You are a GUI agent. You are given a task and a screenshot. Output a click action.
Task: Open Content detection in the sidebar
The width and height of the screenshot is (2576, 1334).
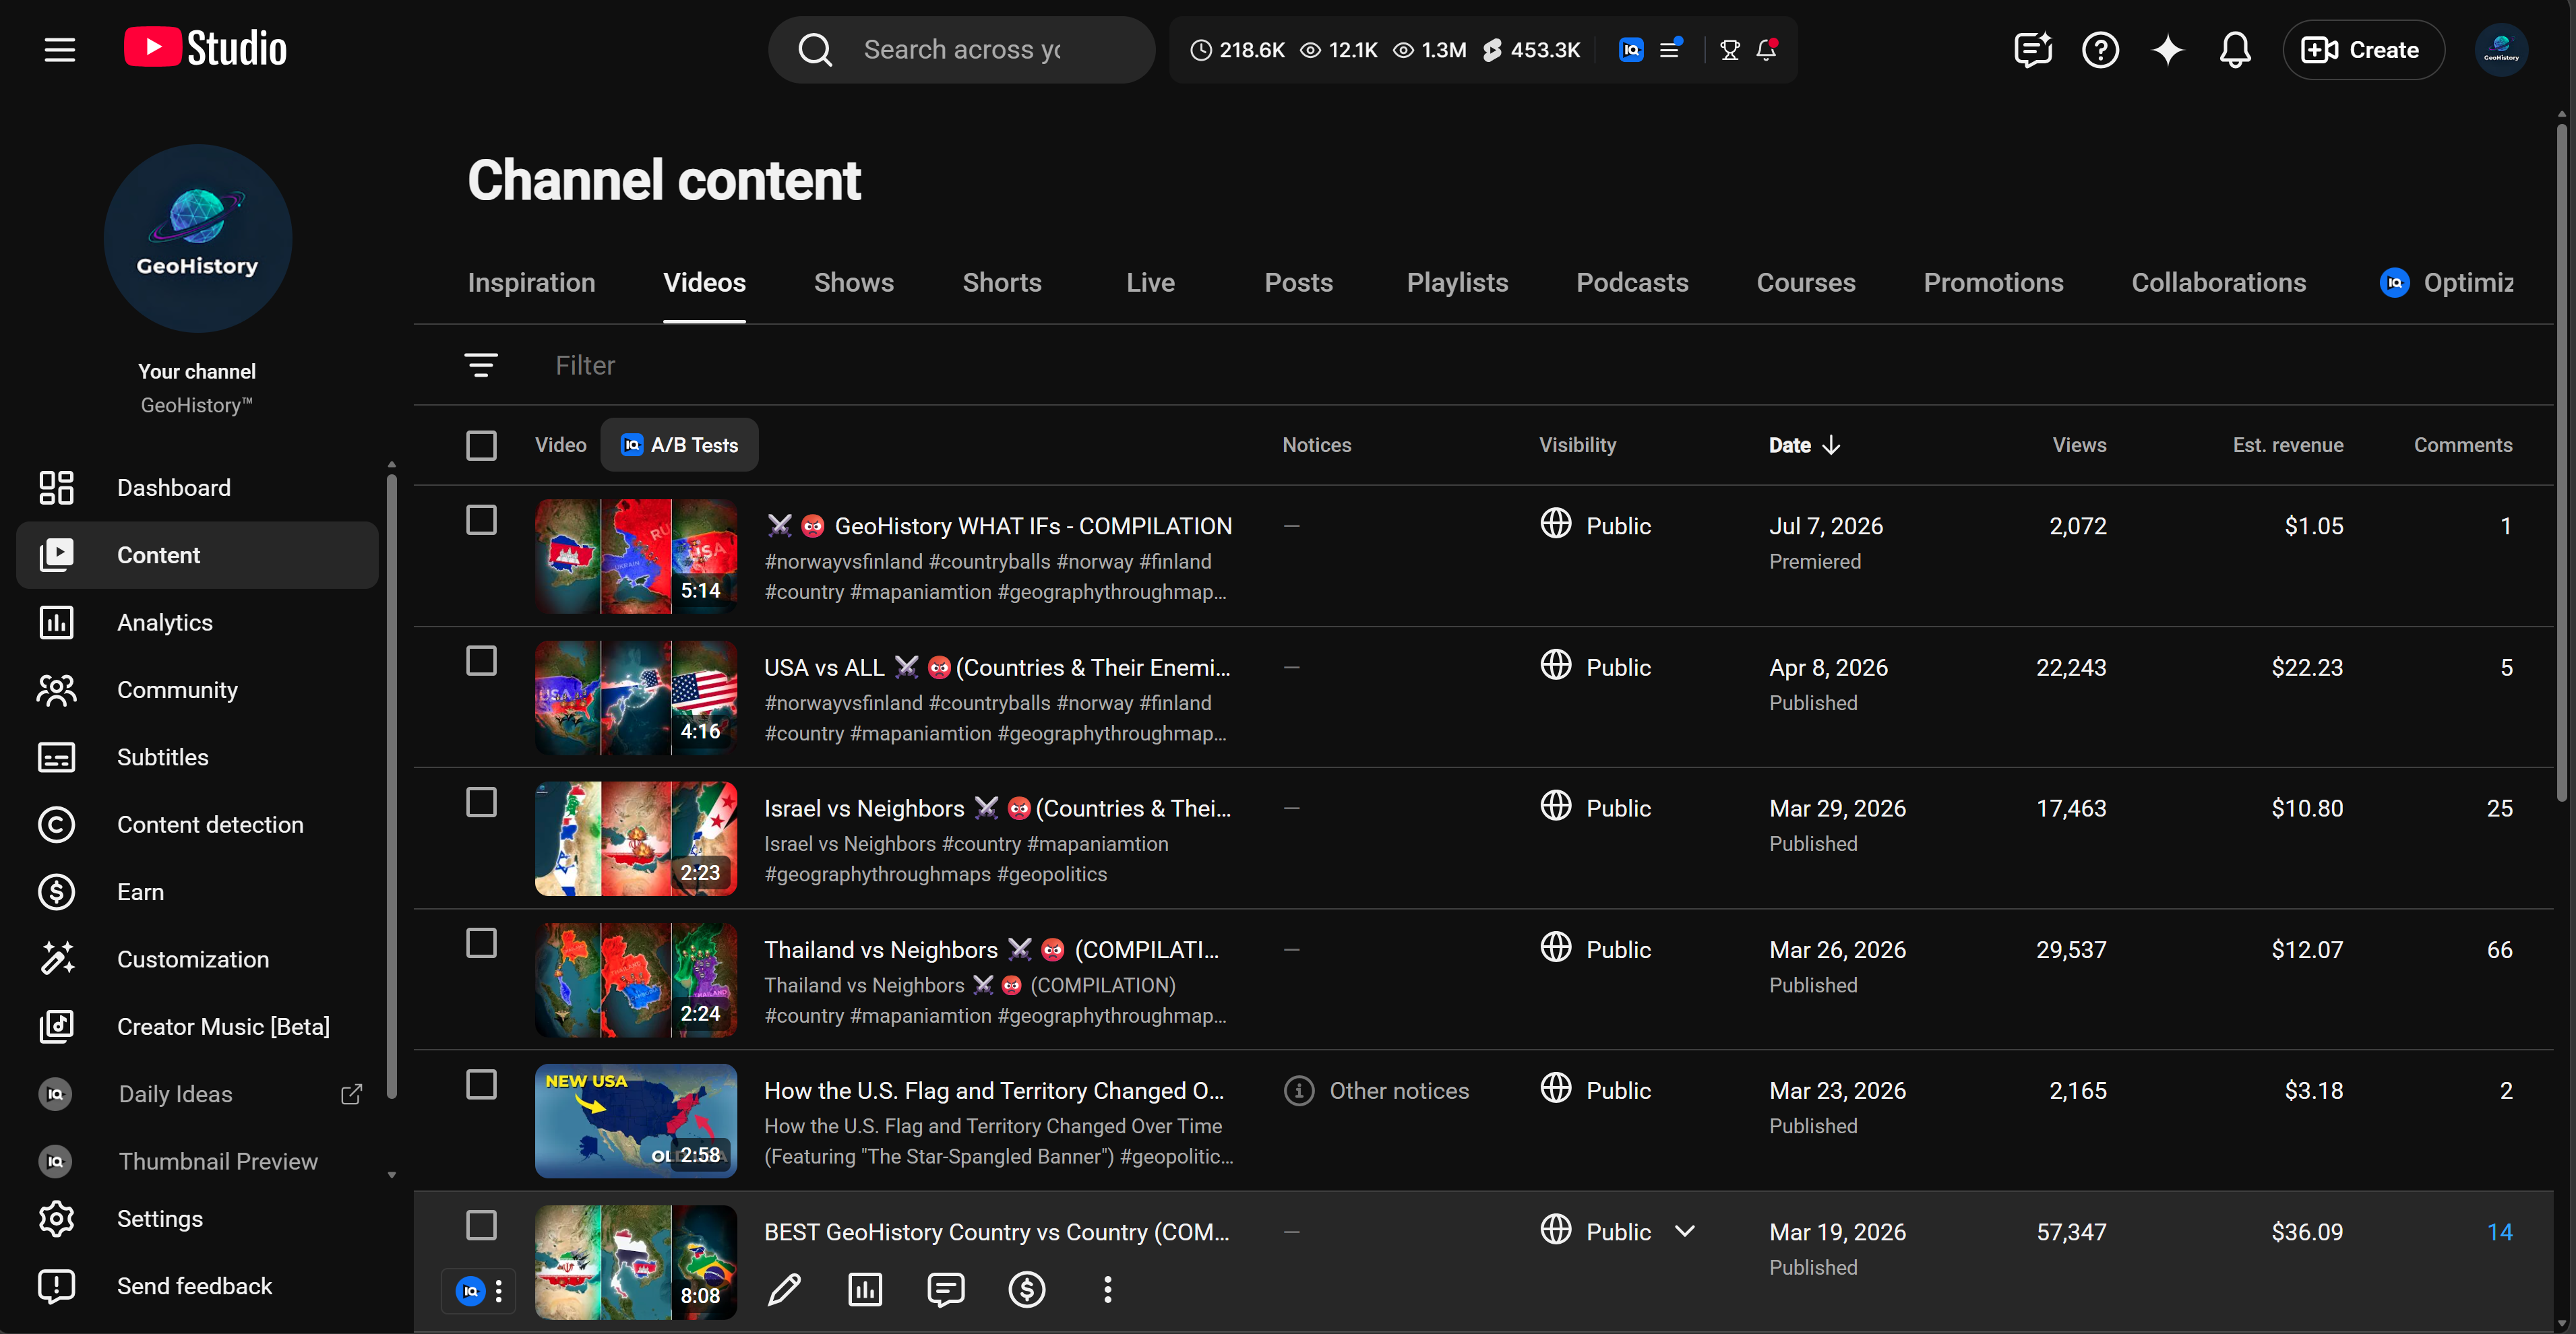[x=197, y=825]
